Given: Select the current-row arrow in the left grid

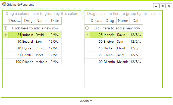Looking at the screenshot, I should [x=6, y=35].
